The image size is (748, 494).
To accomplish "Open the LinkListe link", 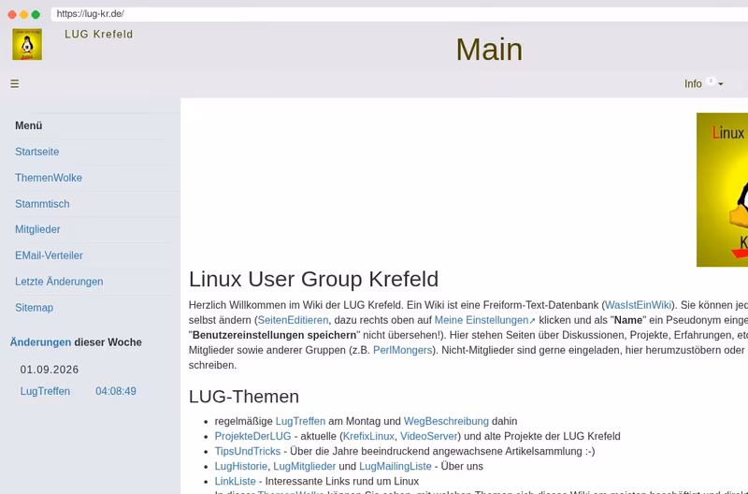I will pos(236,481).
